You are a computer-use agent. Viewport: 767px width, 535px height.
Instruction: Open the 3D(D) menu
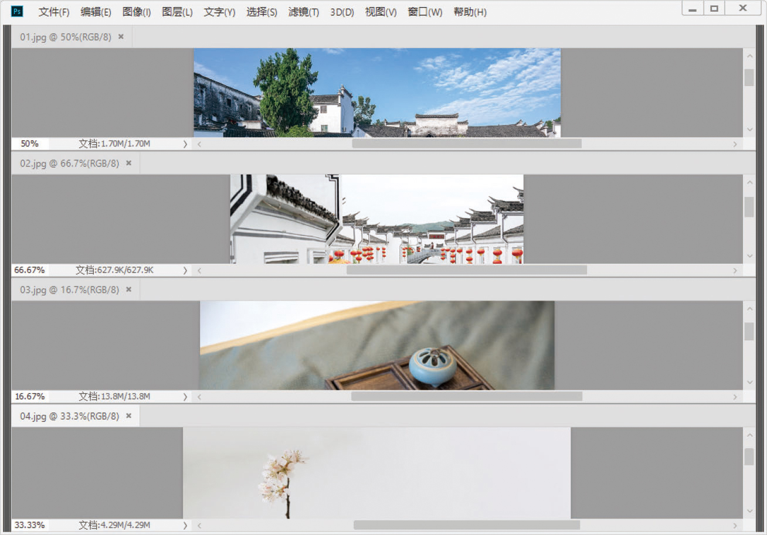pos(342,12)
